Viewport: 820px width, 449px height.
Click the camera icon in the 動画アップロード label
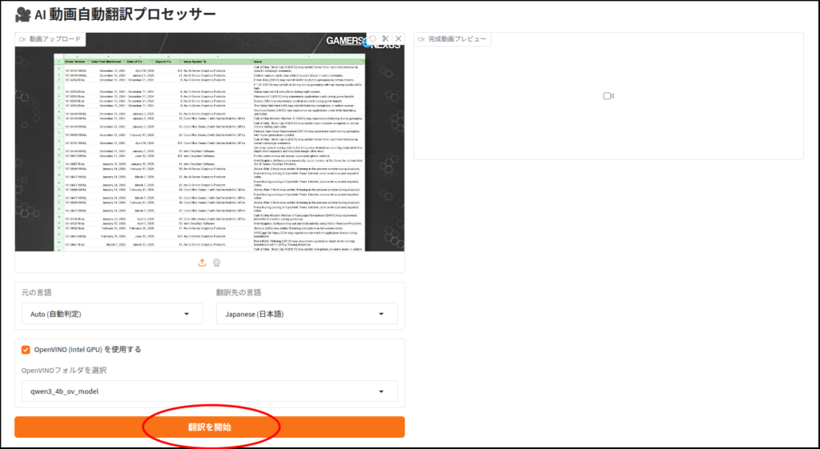tap(22, 38)
